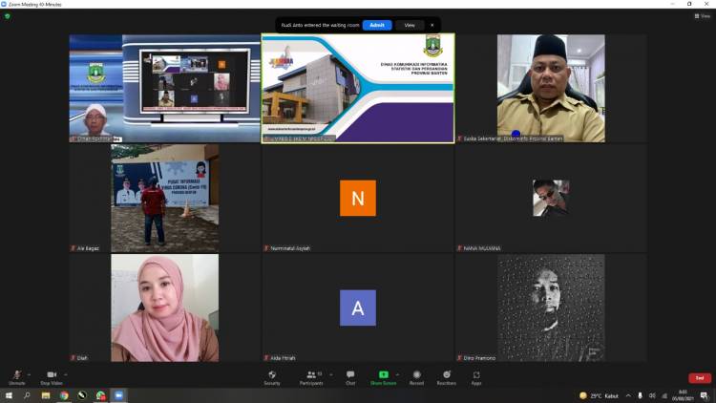
Task: Click the weather widget showing 29°C
Action: (x=599, y=395)
